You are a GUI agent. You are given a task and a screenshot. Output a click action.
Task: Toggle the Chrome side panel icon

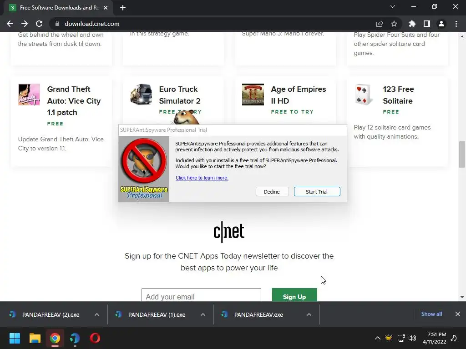[x=427, y=24]
